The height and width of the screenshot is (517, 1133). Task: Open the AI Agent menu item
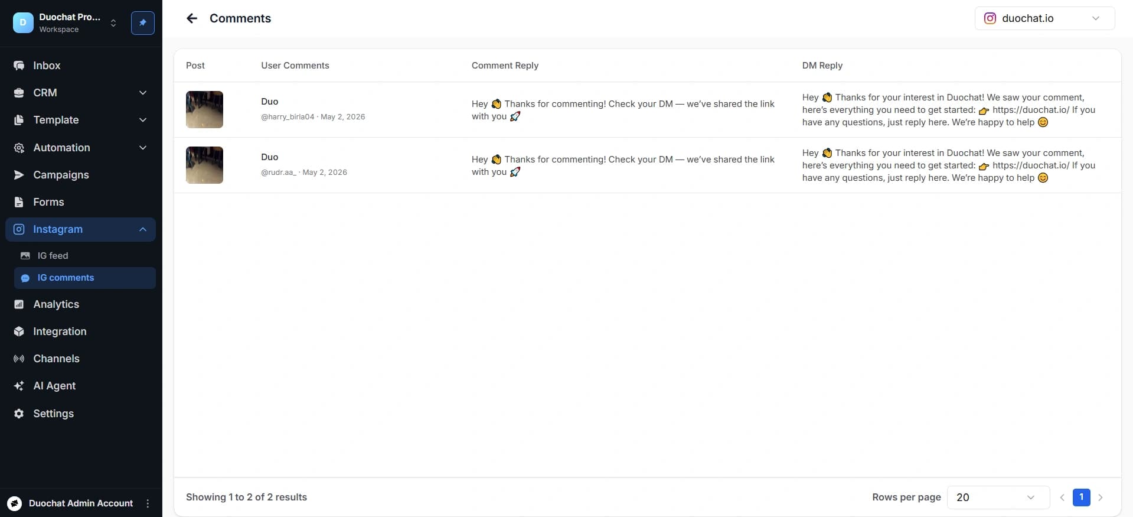pos(80,386)
